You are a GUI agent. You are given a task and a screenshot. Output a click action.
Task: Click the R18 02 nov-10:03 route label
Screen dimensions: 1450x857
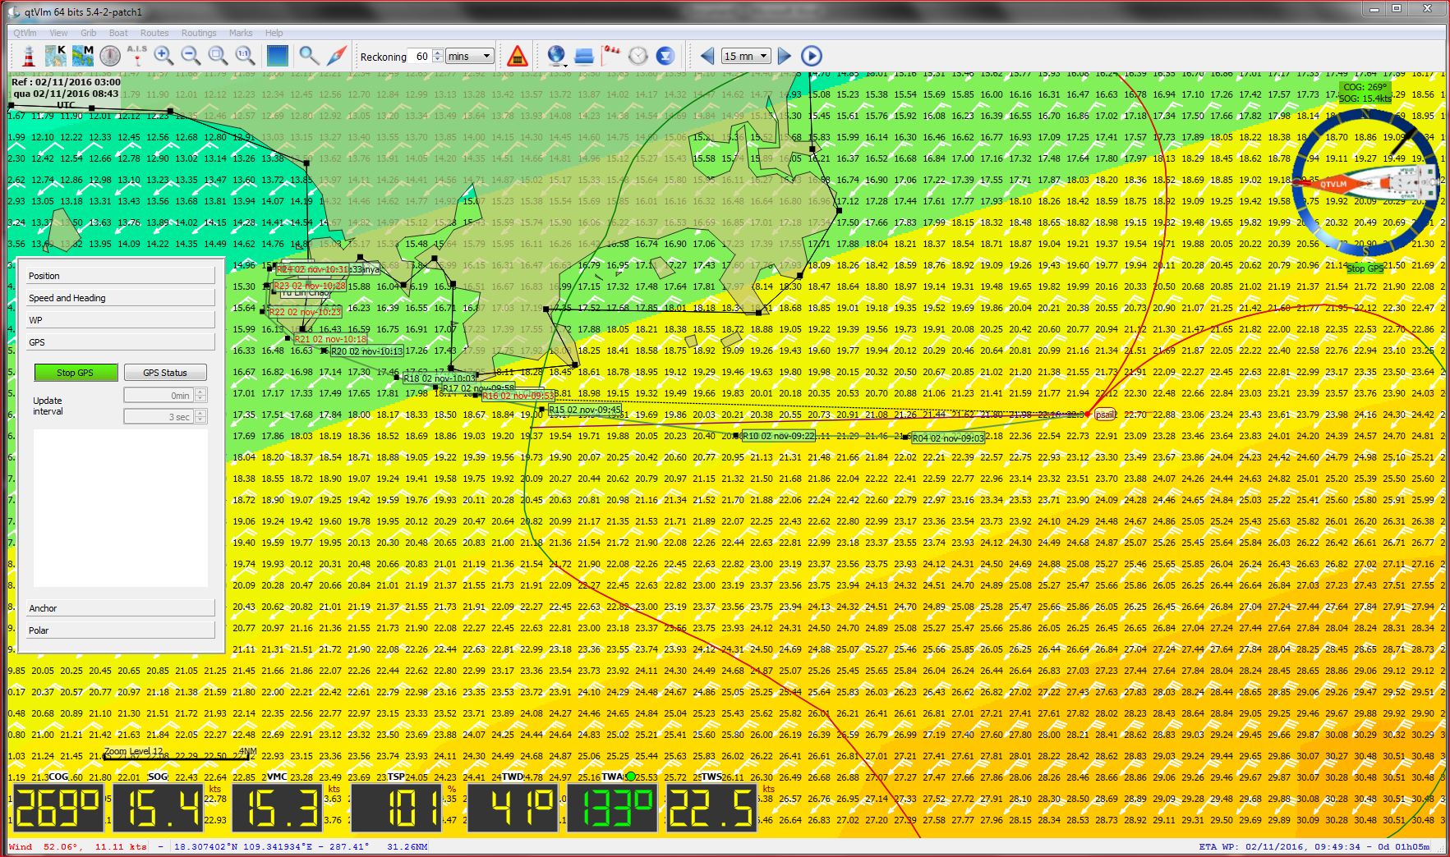tap(440, 378)
